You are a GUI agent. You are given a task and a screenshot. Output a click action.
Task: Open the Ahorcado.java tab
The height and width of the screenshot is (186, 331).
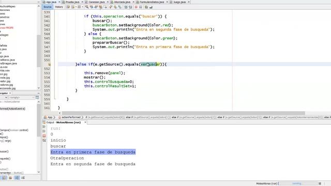[x=122, y=2]
